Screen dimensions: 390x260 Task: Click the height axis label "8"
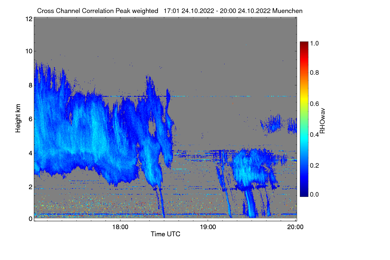tap(30, 85)
